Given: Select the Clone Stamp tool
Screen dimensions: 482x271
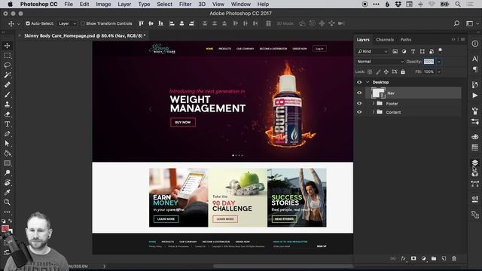Looking at the screenshot, I should [7, 105].
